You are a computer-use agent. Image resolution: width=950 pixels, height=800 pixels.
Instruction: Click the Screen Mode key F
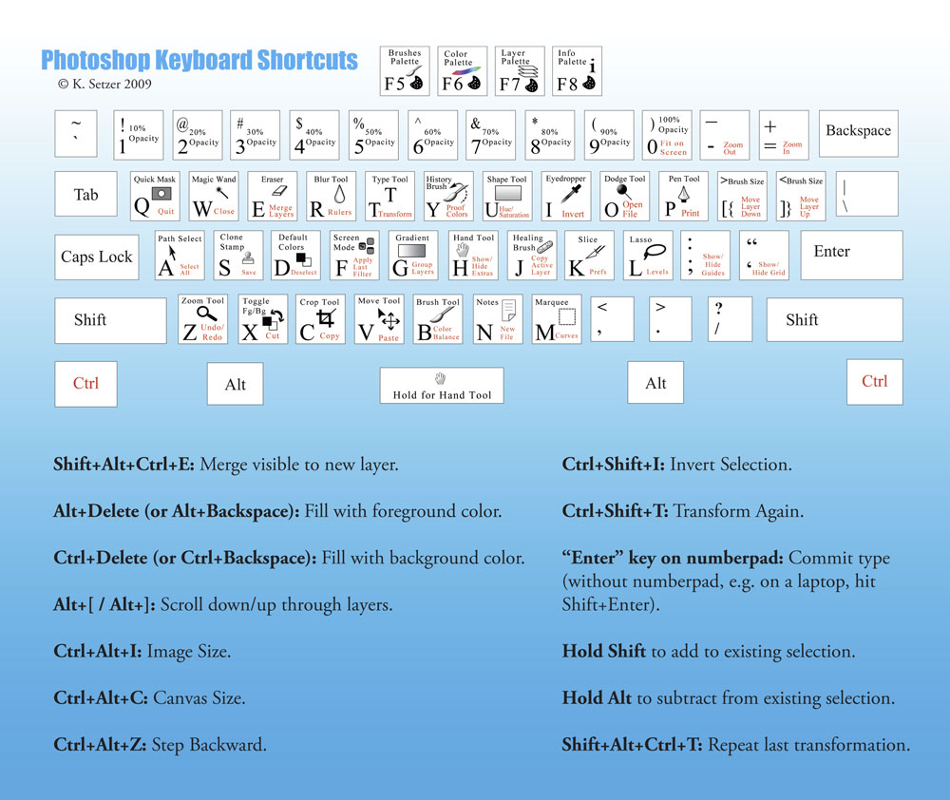coord(354,255)
